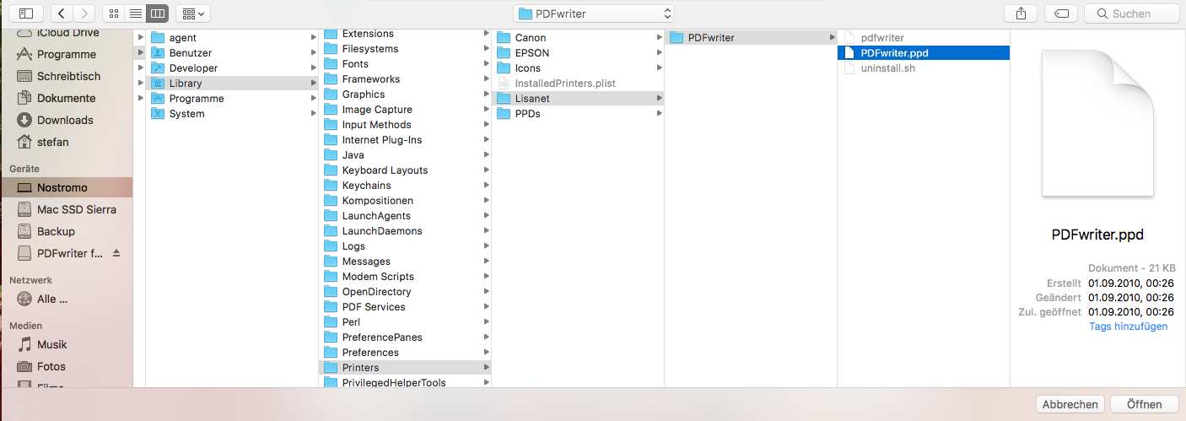This screenshot has height=421, width=1186.
Task: Eject the PDFwriter disk image
Action: (x=116, y=253)
